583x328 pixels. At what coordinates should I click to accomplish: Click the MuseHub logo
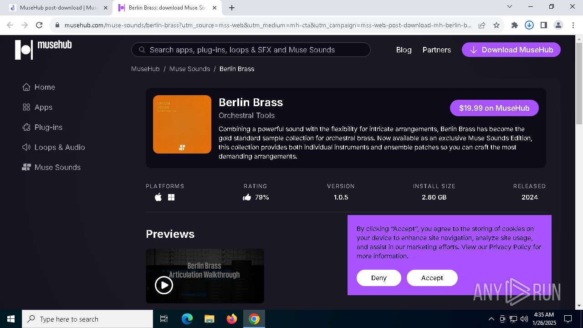click(x=43, y=49)
